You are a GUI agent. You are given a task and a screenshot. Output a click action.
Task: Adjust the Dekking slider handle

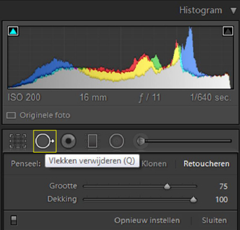tap(193, 199)
